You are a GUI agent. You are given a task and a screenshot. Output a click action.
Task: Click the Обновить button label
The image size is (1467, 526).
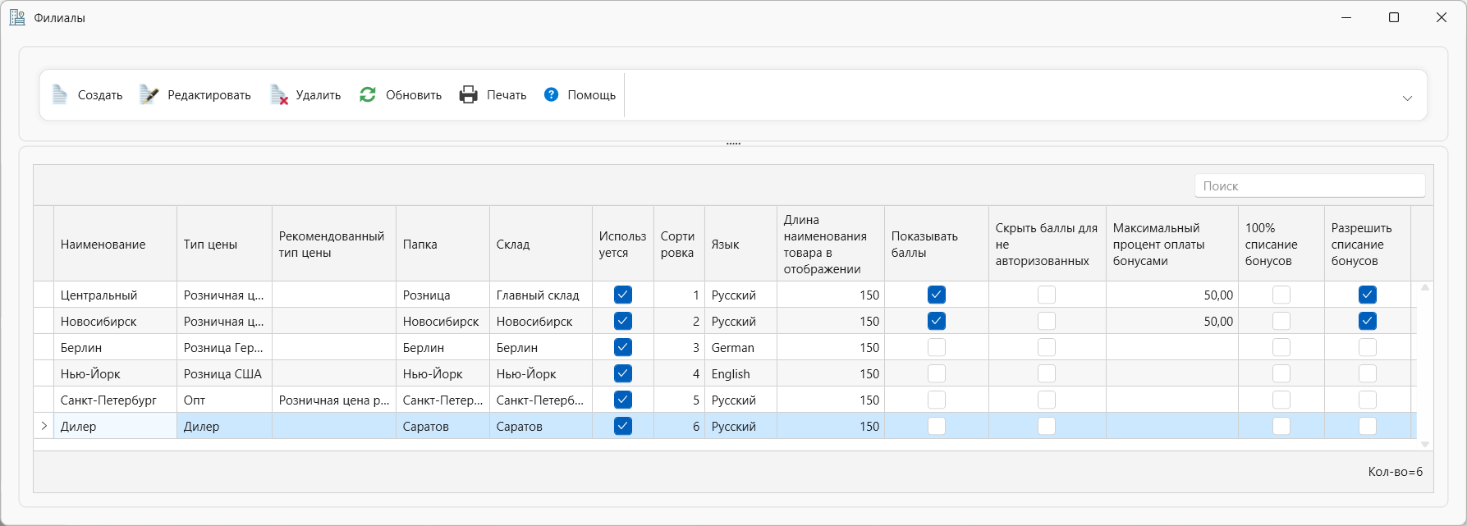tap(414, 95)
